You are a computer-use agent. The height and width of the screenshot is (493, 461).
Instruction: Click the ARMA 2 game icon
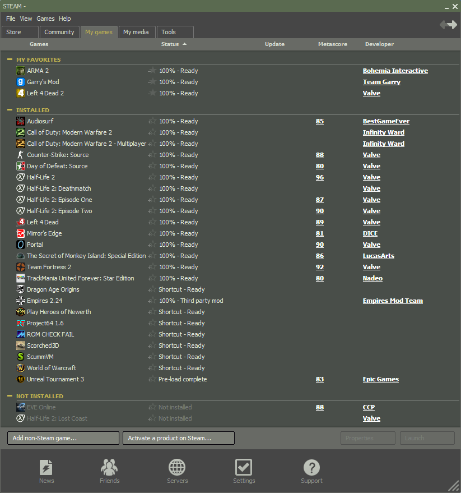(20, 71)
